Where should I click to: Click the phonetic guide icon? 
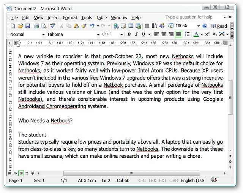click(222, 34)
